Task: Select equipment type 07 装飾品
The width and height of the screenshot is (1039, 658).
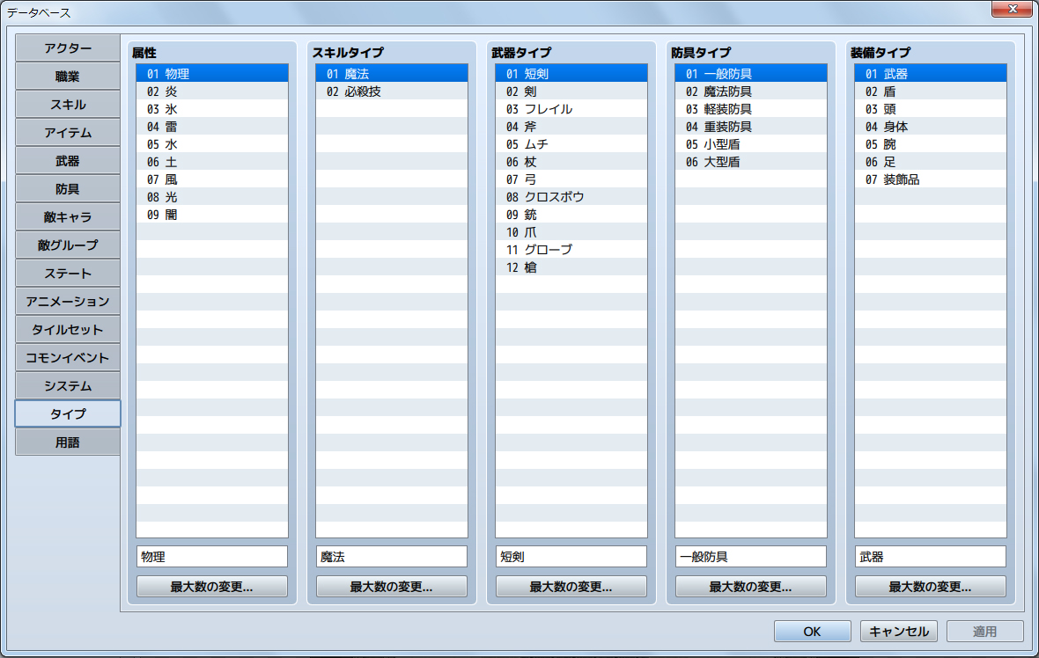Action: (x=931, y=179)
